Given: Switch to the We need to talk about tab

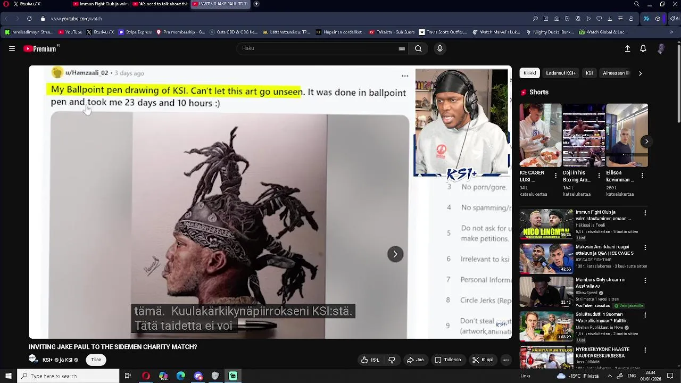Looking at the screenshot, I should click(x=160, y=4).
